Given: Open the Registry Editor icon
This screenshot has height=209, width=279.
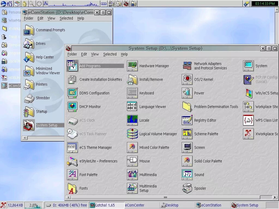Looking at the screenshot, I should tap(187, 120).
